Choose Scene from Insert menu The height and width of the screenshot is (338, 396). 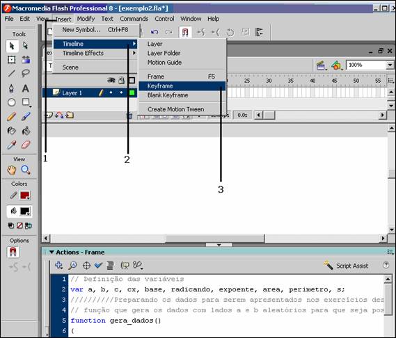95,67
